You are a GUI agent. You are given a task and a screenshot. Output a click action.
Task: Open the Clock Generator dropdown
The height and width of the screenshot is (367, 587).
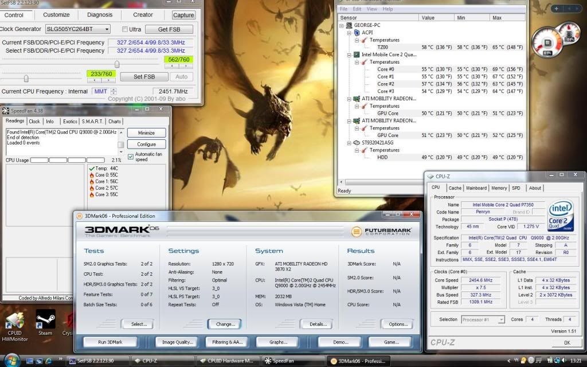107,29
